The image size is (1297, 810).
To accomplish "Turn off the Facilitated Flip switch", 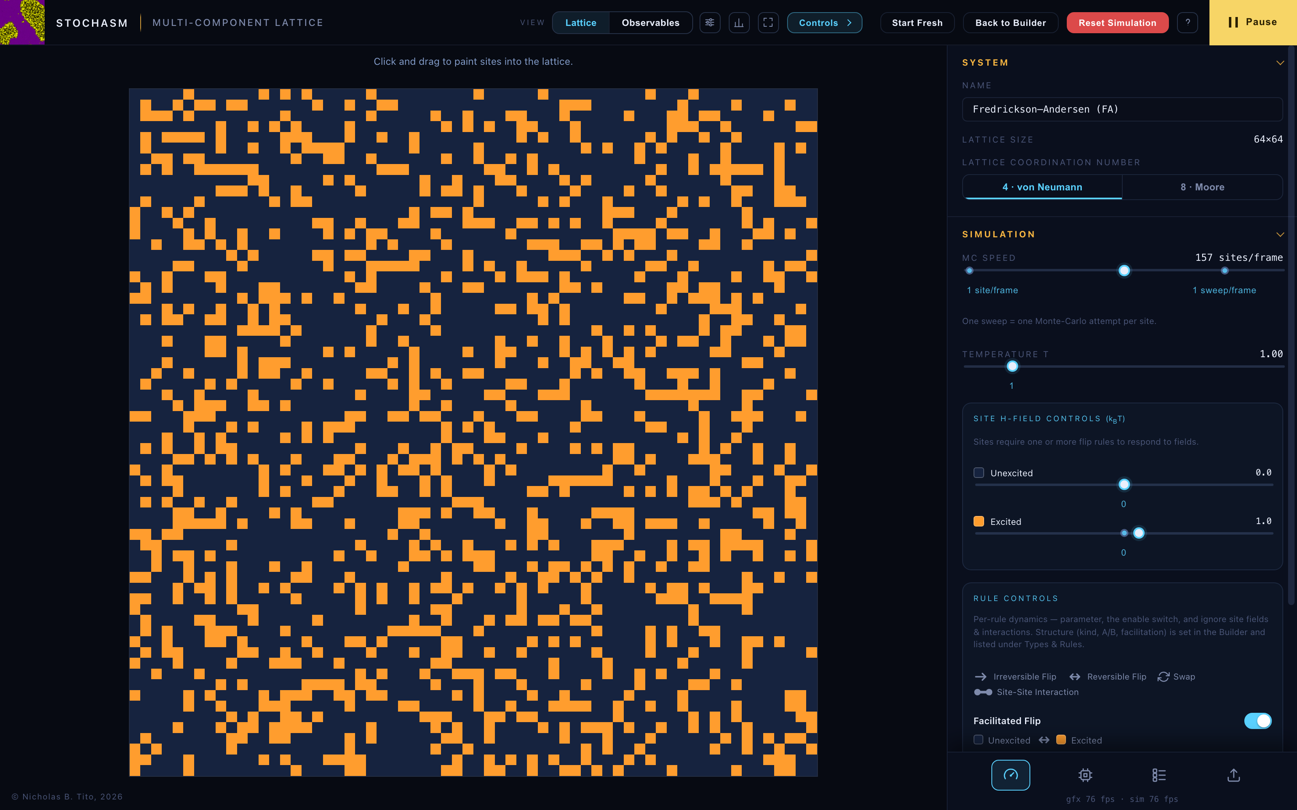I will tap(1257, 720).
